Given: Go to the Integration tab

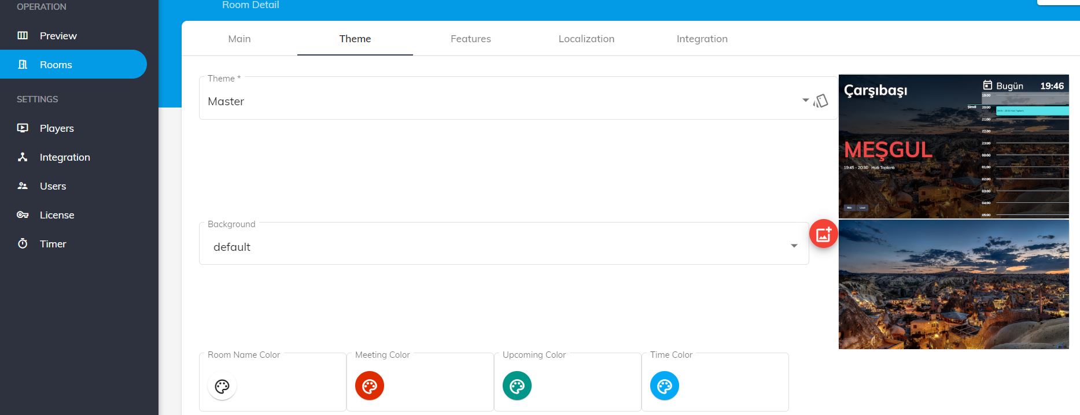Looking at the screenshot, I should 702,39.
